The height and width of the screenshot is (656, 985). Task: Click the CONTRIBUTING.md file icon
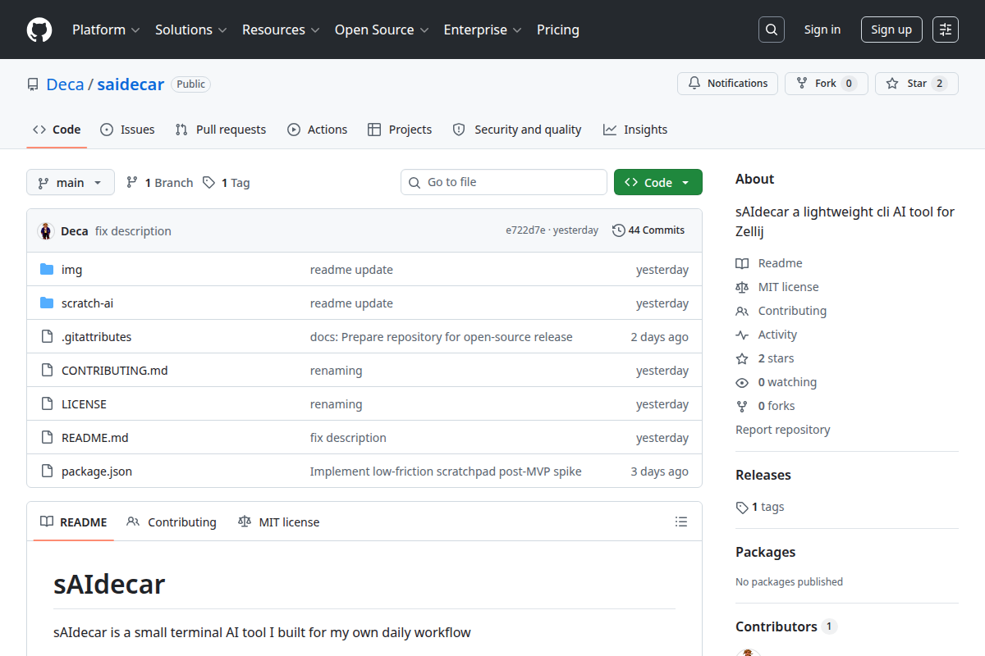(47, 371)
